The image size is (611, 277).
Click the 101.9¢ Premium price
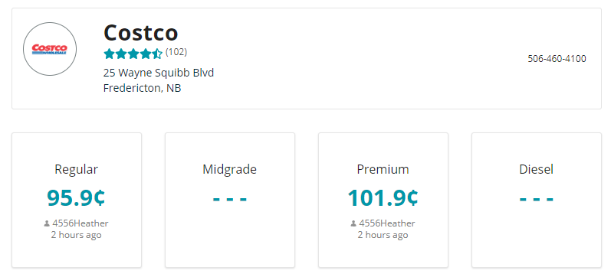point(383,197)
